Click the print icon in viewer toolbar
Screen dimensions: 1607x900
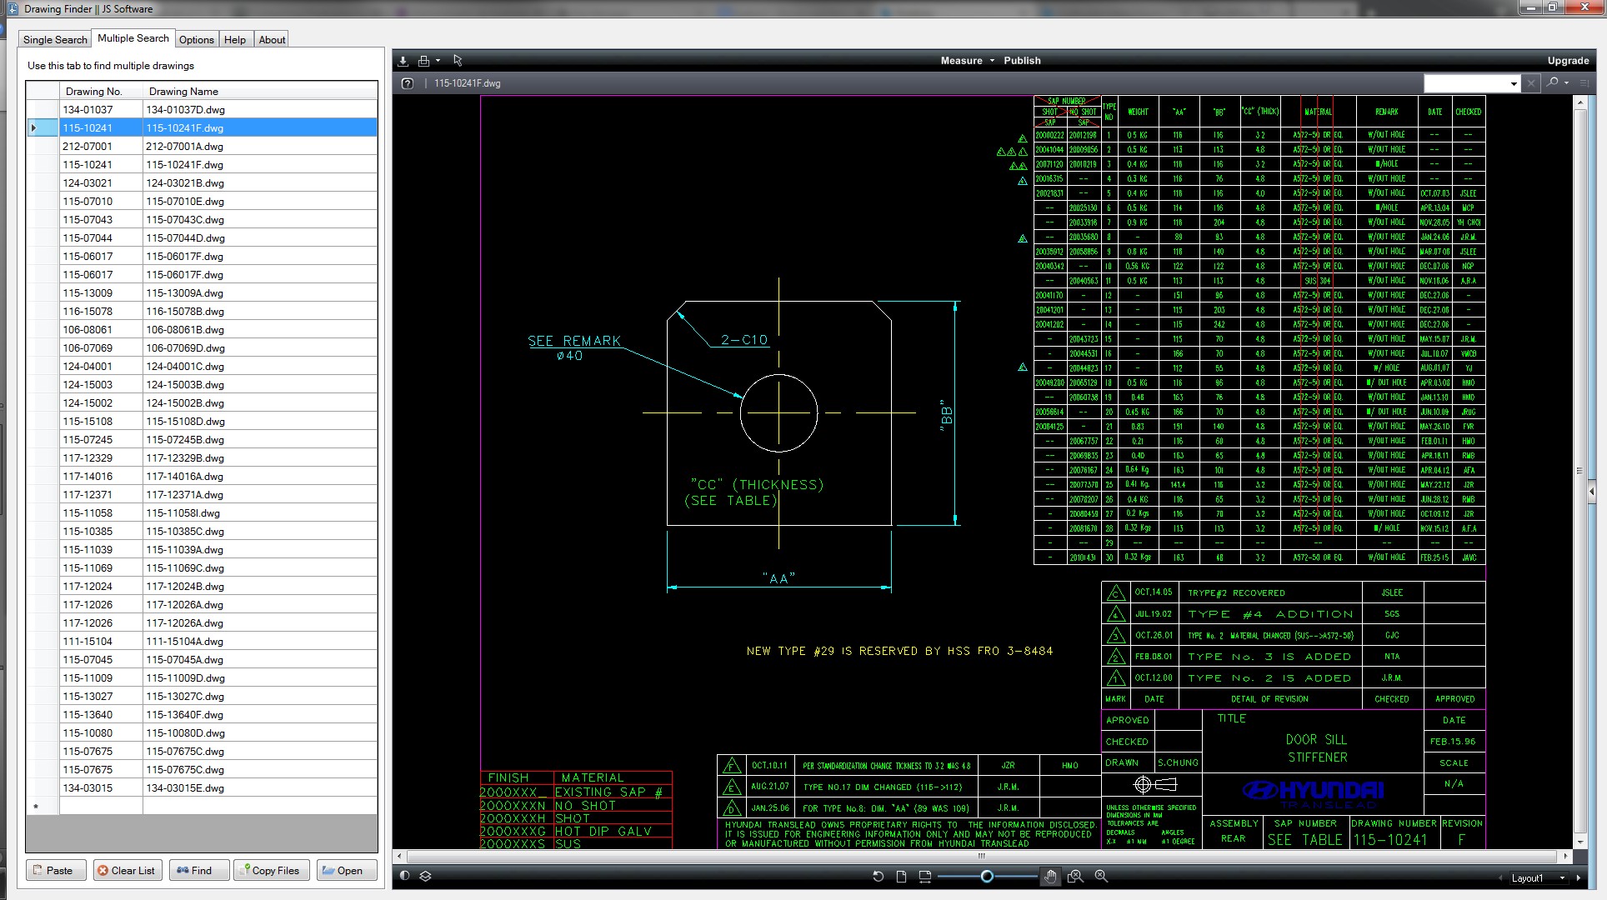point(423,61)
